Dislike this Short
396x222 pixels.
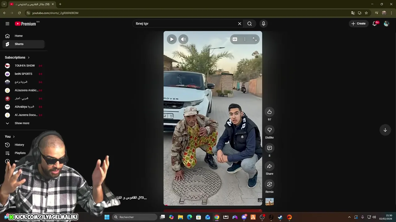tap(269, 130)
